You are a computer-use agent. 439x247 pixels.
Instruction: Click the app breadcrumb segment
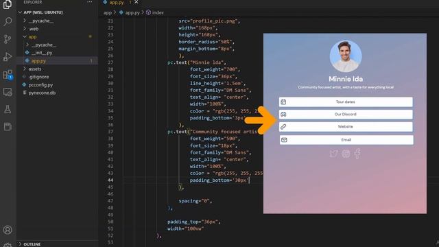108,12
